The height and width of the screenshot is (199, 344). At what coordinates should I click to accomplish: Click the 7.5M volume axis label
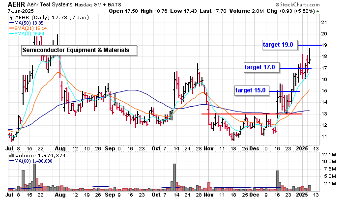330,169
